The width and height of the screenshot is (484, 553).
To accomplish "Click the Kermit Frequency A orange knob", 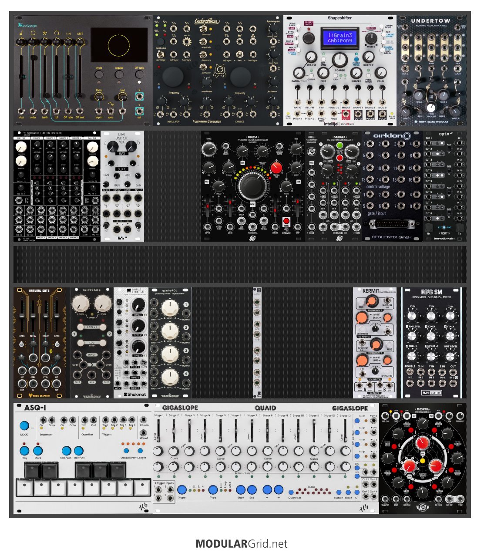I will coord(371,301).
